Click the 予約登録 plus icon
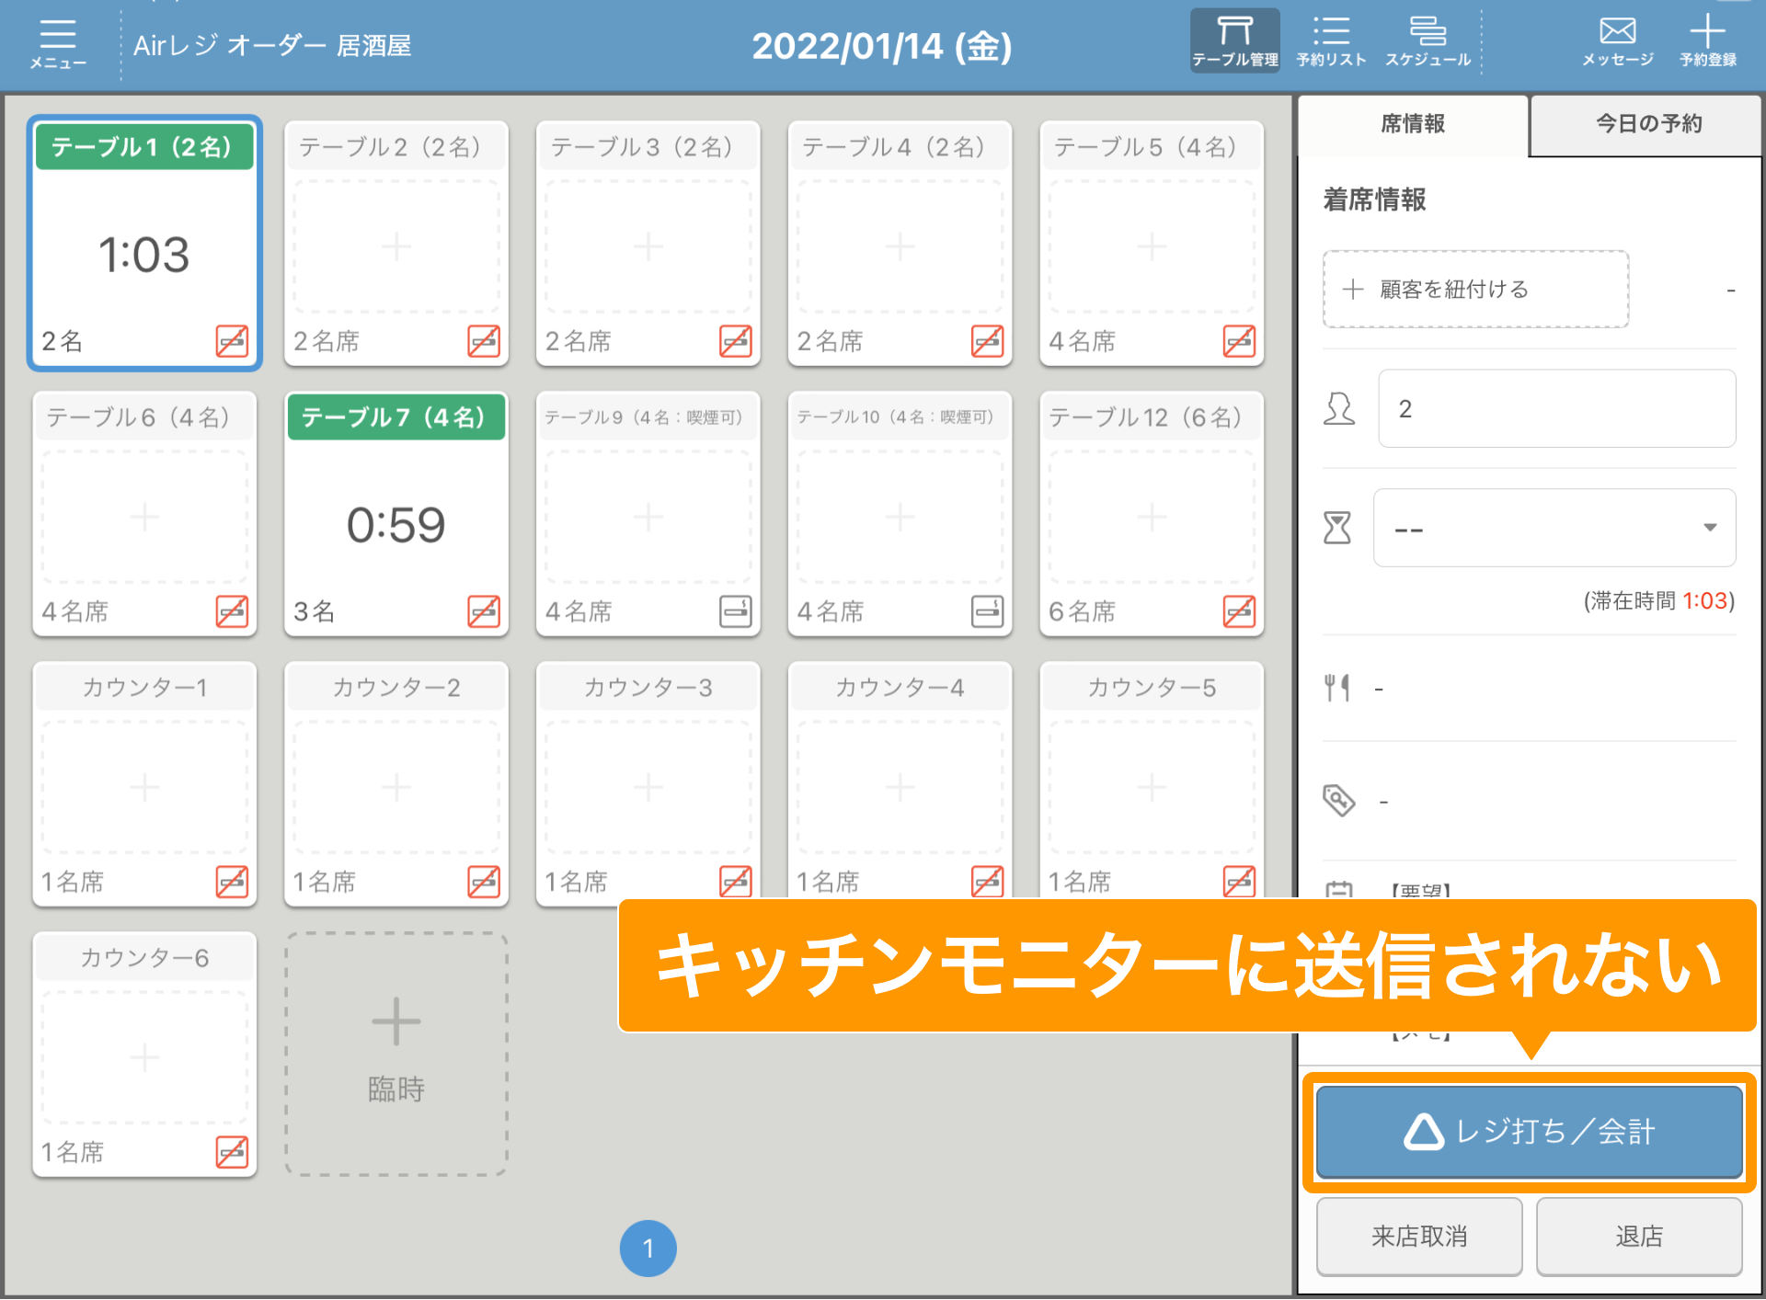Viewport: 1766px width, 1300px height. pos(1708,41)
